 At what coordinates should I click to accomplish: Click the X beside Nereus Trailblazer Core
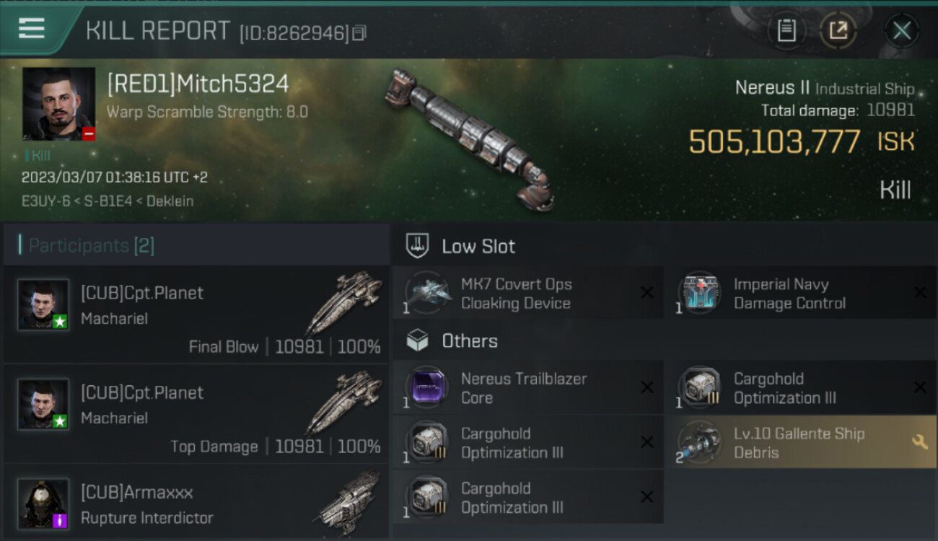pyautogui.click(x=647, y=387)
